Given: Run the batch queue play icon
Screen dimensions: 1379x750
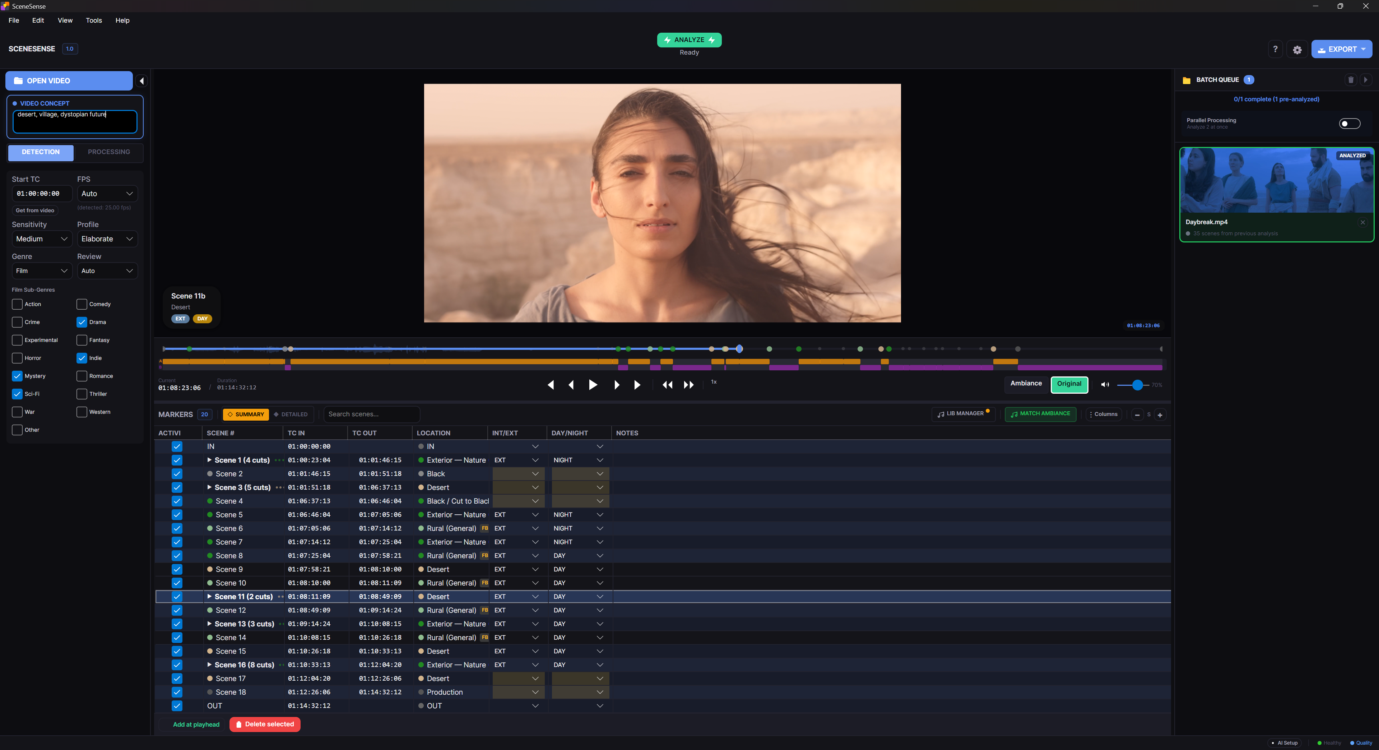Looking at the screenshot, I should coord(1366,80).
